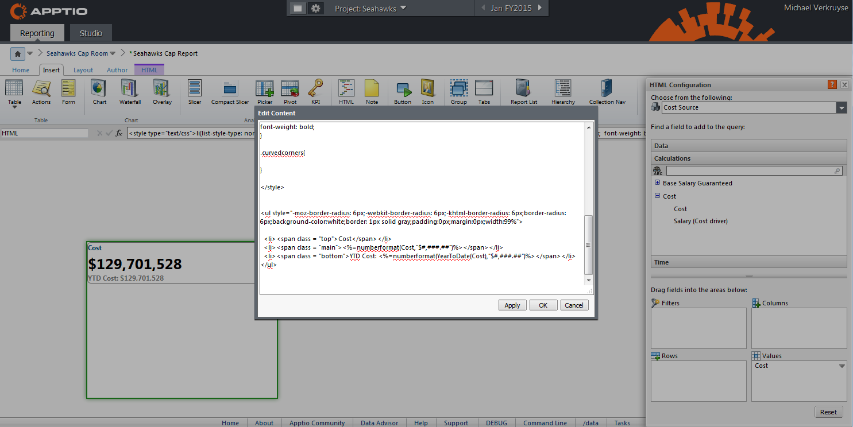Viewport: 853px width, 427px height.
Task: Click the Actions ribbon icon
Action: [41, 91]
